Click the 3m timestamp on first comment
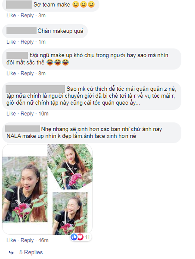 click(42, 15)
